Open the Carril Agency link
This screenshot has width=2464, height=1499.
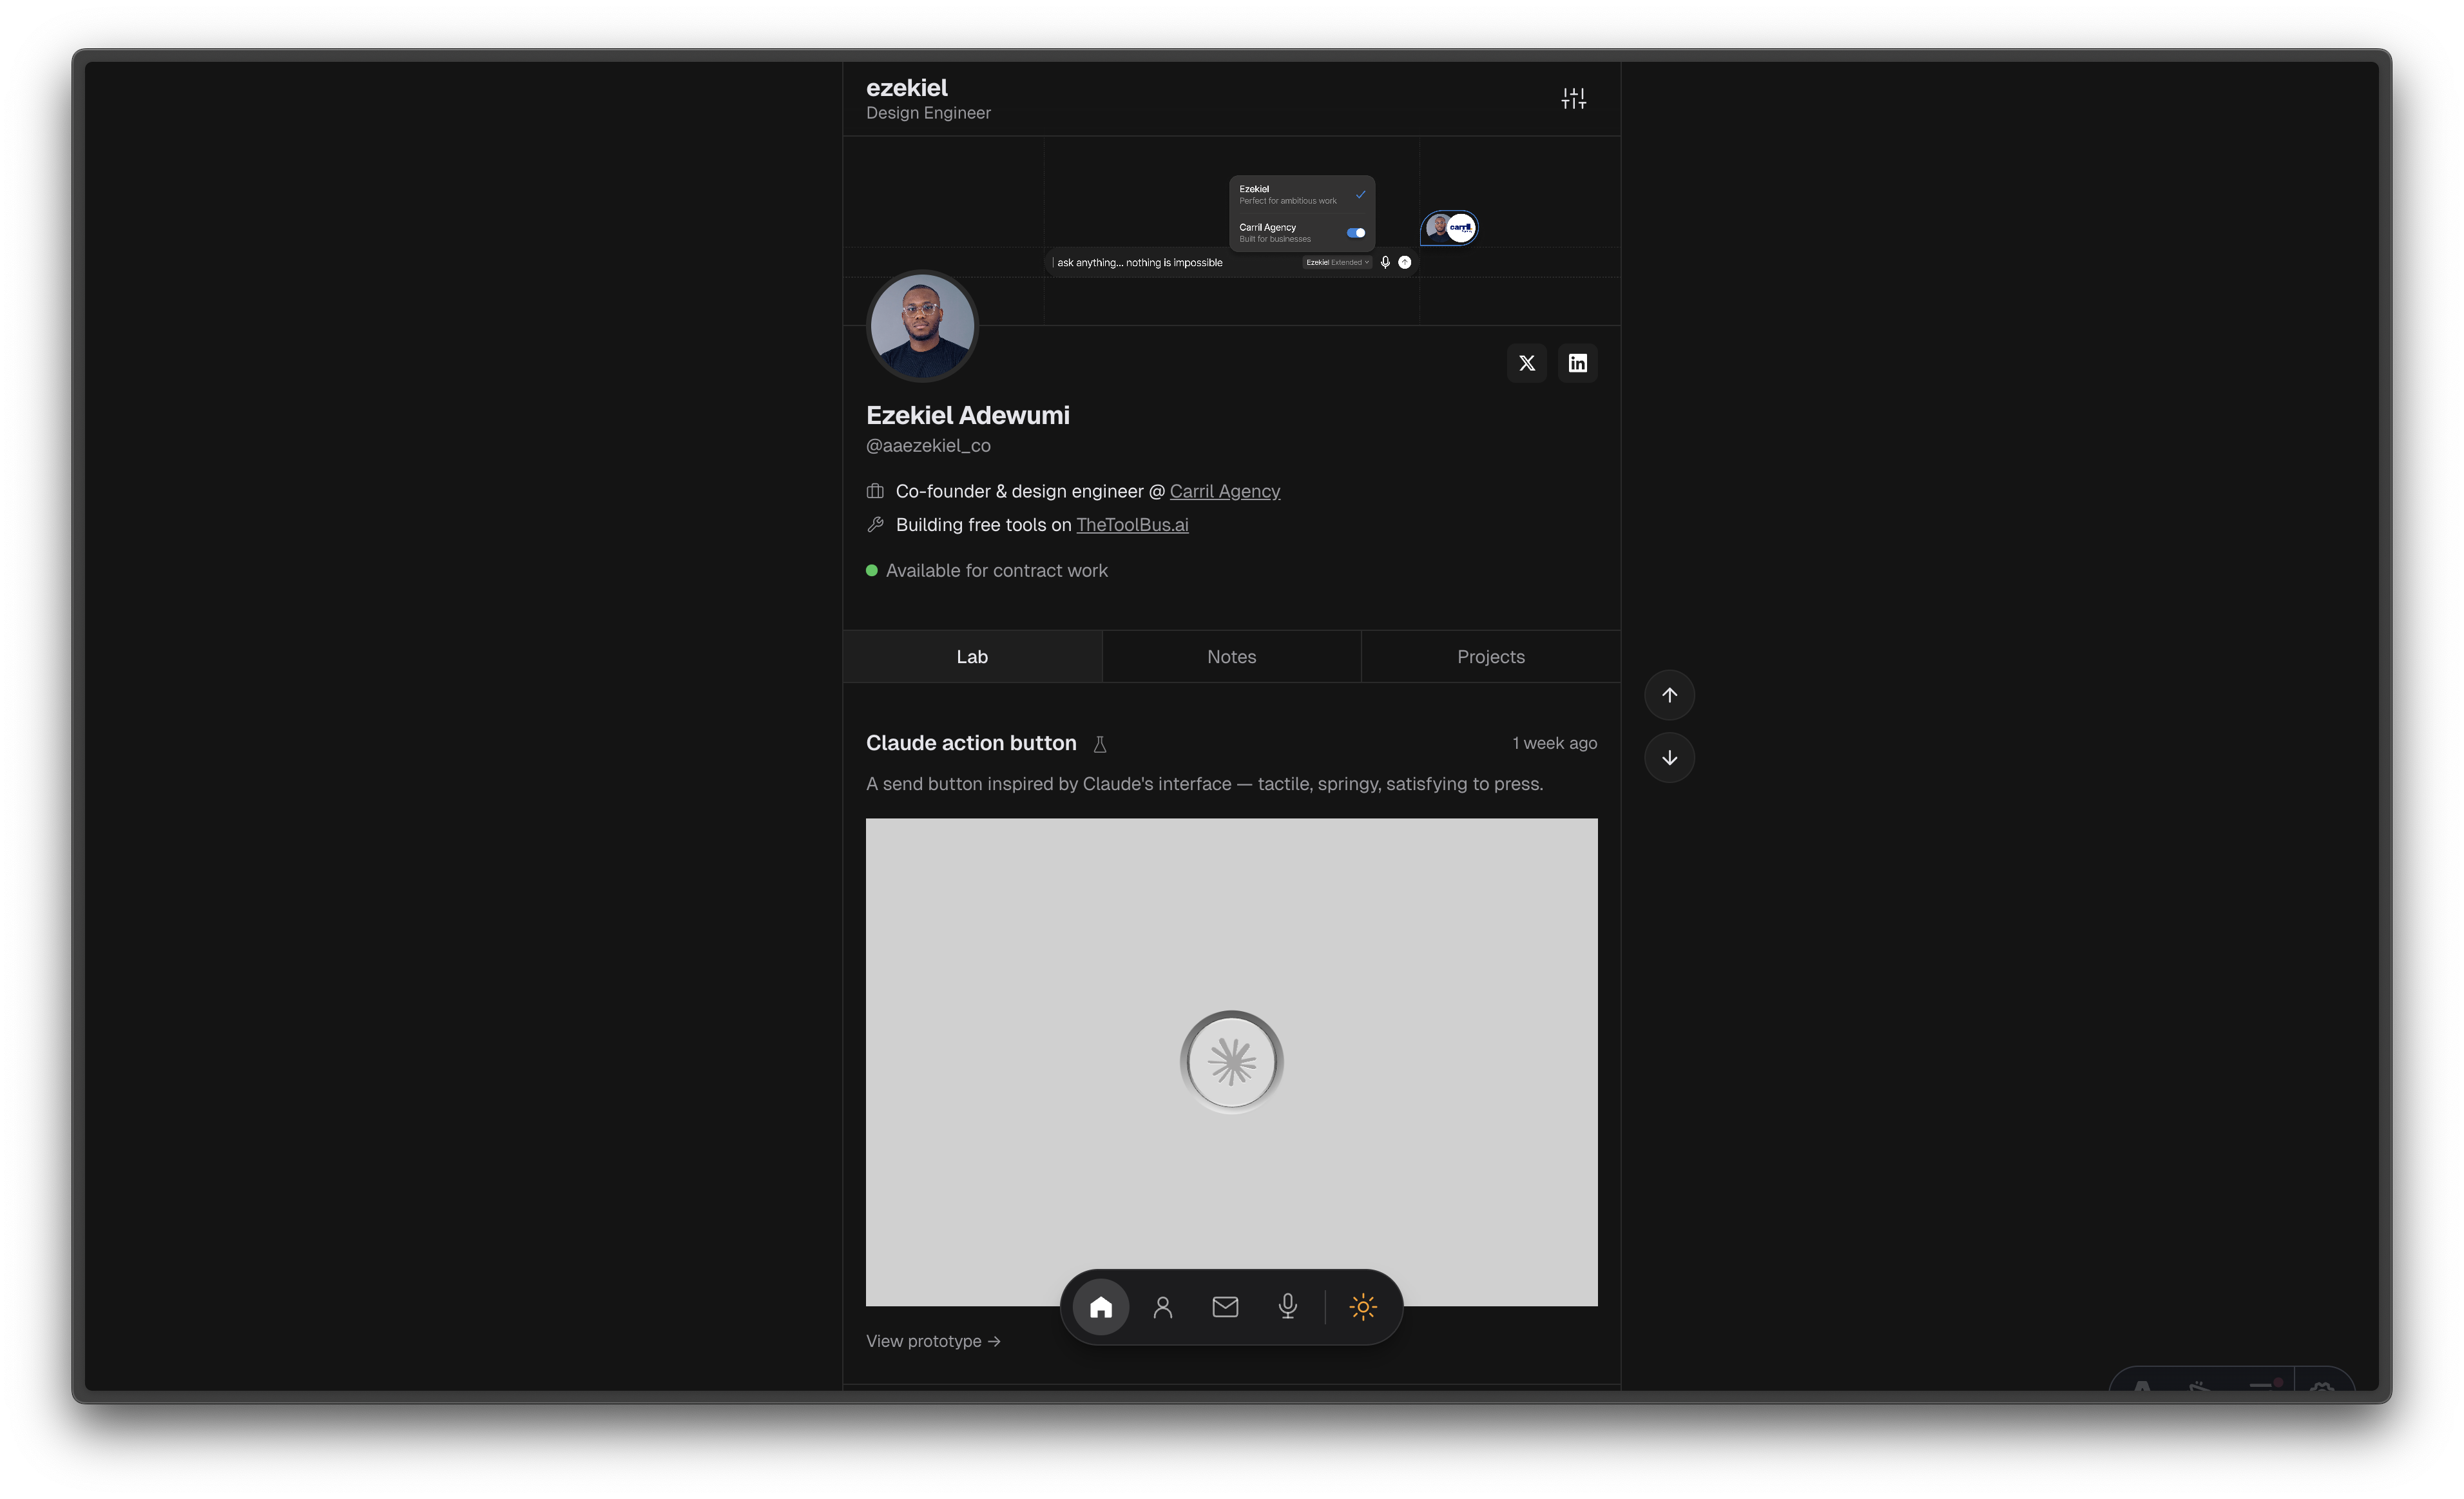(x=1224, y=491)
